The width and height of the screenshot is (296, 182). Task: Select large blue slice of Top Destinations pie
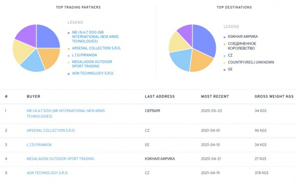pyautogui.click(x=203, y=39)
